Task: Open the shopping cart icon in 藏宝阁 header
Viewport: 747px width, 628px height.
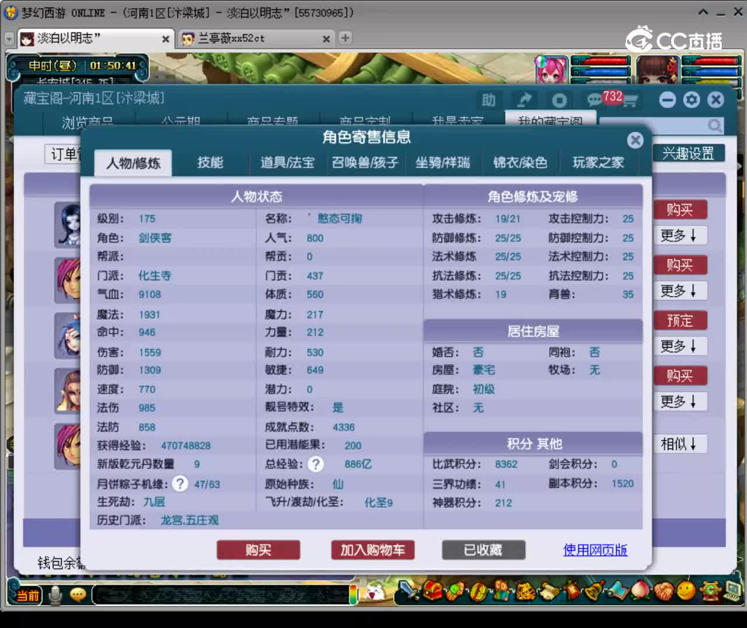Action: [629, 101]
